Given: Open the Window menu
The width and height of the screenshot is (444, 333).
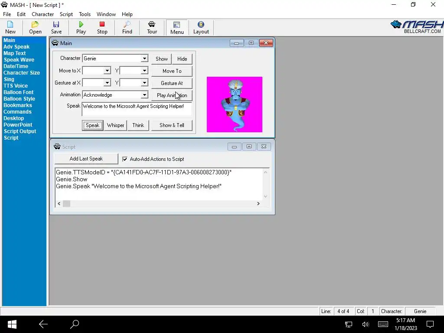Looking at the screenshot, I should (106, 14).
